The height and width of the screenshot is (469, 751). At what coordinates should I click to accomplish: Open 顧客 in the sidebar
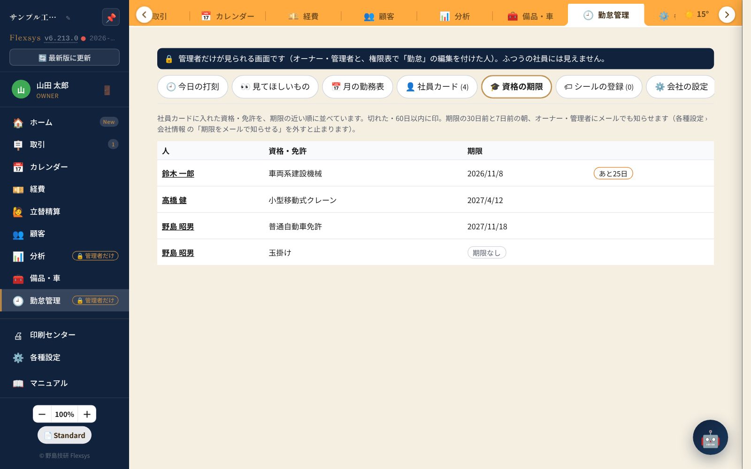point(64,234)
